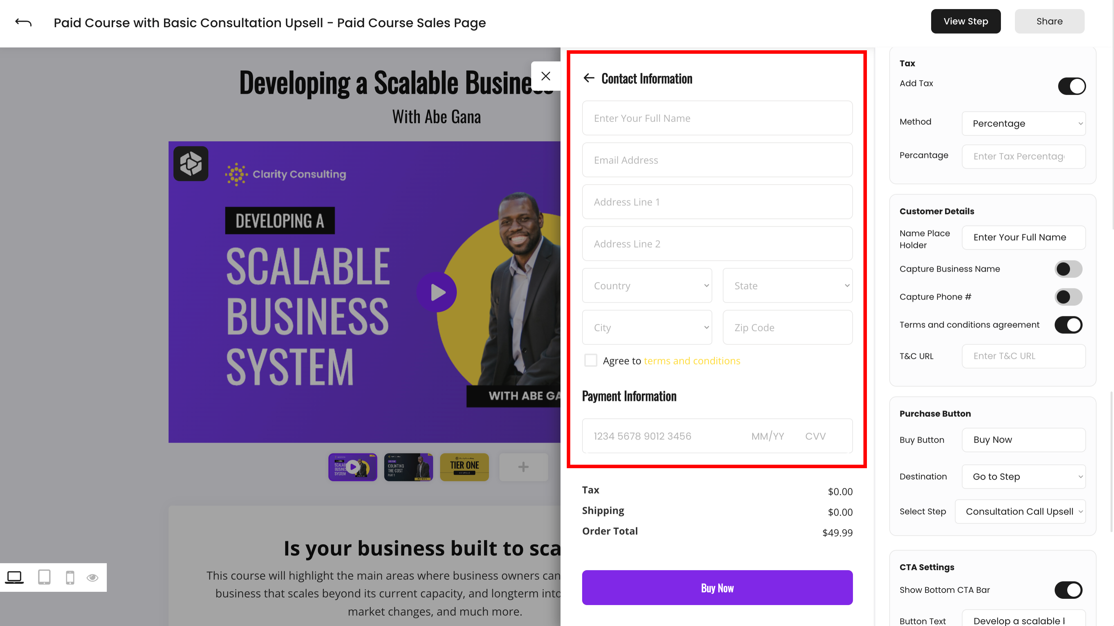Enable Capture Phone # toggle
1114x626 pixels.
pos(1068,297)
